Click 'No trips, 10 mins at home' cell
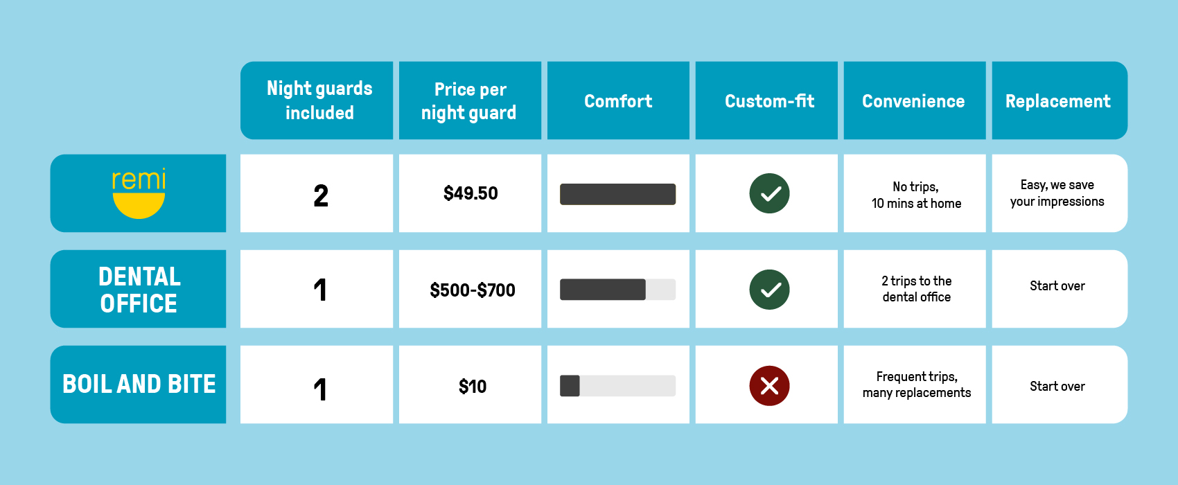The width and height of the screenshot is (1178, 485). coord(915,193)
